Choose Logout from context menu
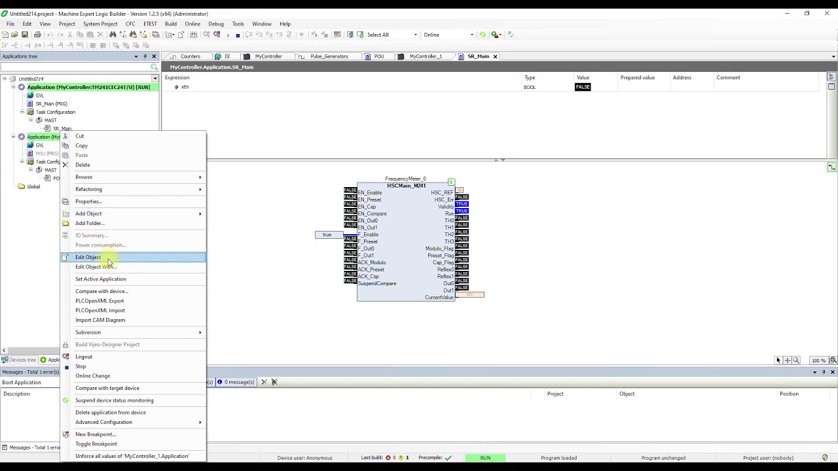The height and width of the screenshot is (471, 838). click(134, 357)
